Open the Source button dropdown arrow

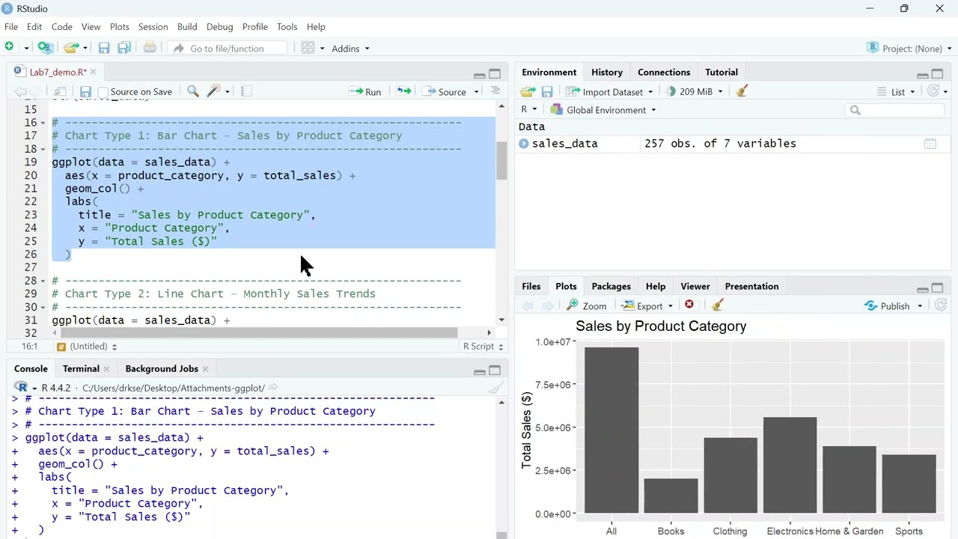click(x=476, y=92)
